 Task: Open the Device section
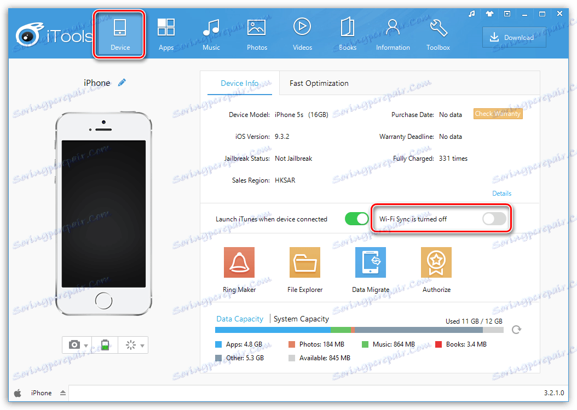[119, 34]
